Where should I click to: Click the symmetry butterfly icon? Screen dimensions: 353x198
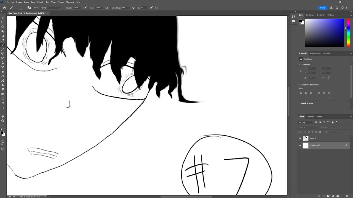tap(157, 8)
